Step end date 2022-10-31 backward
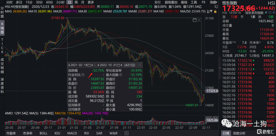The width and height of the screenshot is (276, 136). (x=98, y=65)
